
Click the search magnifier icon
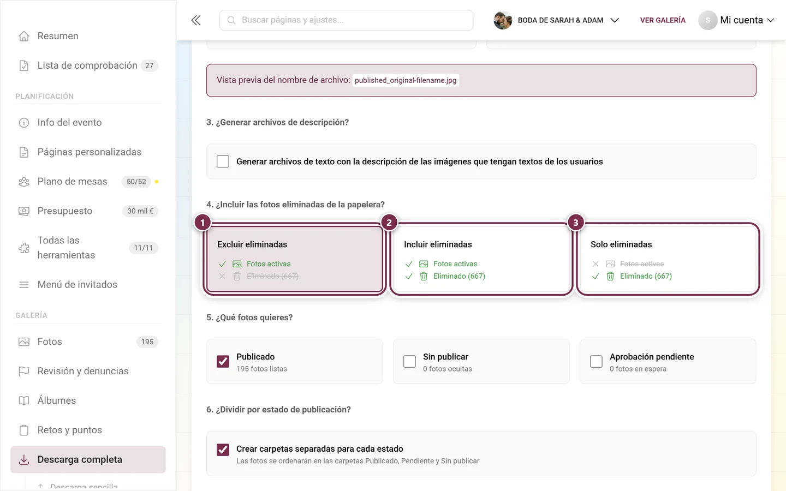(231, 20)
